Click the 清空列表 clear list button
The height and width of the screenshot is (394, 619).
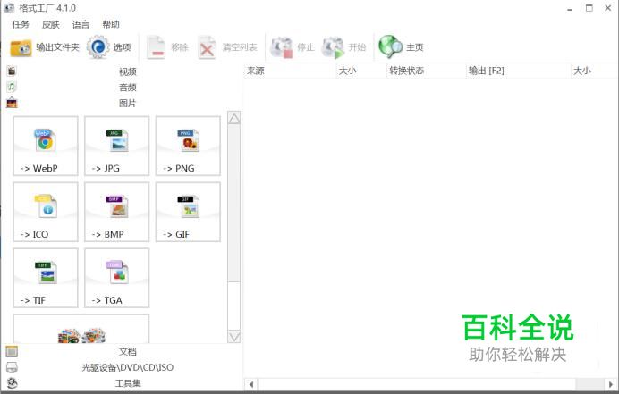pos(227,47)
